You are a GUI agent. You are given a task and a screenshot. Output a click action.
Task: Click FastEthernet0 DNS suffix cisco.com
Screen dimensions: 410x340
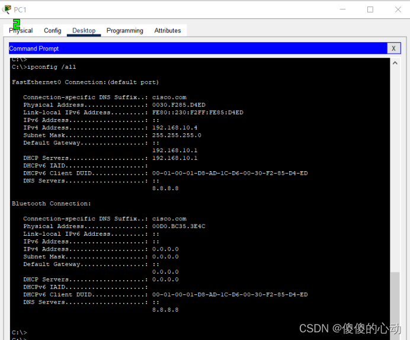click(169, 97)
